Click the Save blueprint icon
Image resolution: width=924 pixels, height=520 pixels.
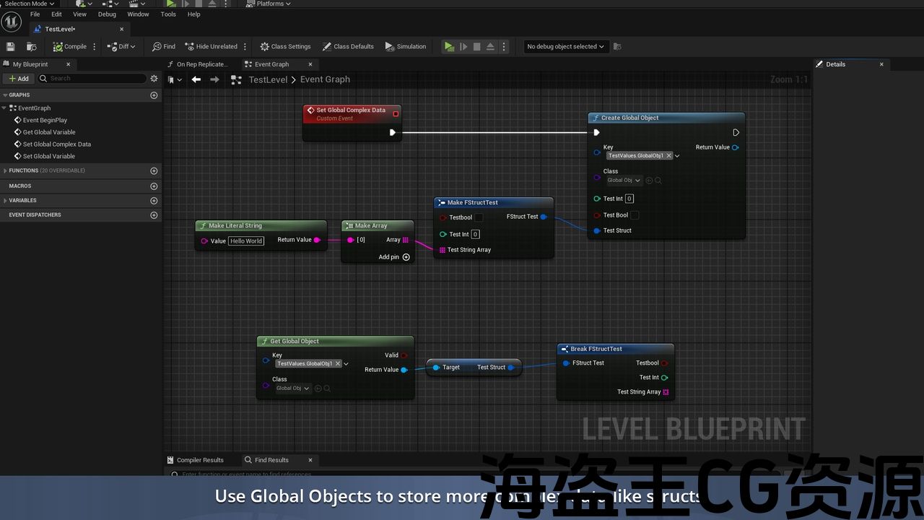10,46
